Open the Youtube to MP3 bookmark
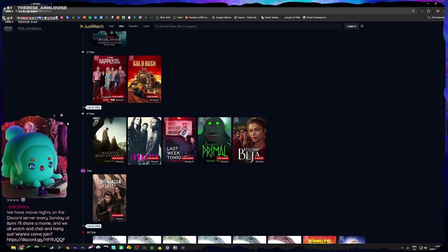The width and height of the screenshot is (448, 252). pos(197,17)
